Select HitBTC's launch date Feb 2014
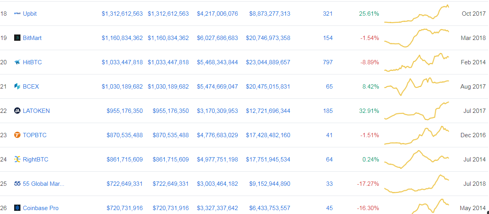Viewport: 489px width, 214px height. coord(473,62)
